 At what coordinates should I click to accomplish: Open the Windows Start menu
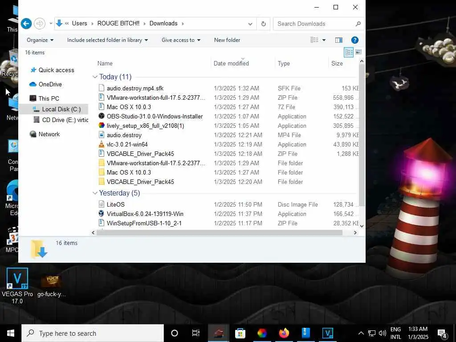pos(11,333)
